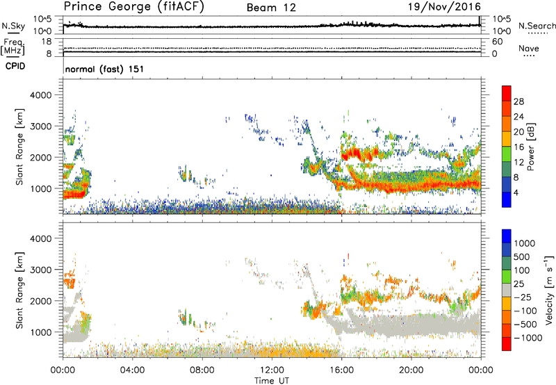Click the N.Sky axis label
Viewport: 556px width, 385px height.
tap(13, 26)
